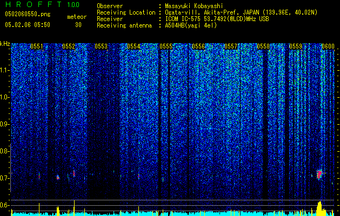340x216 pixels.
Task: Select ICOM IC-575 53.7492 MHz USB text
Action: click(x=217, y=19)
